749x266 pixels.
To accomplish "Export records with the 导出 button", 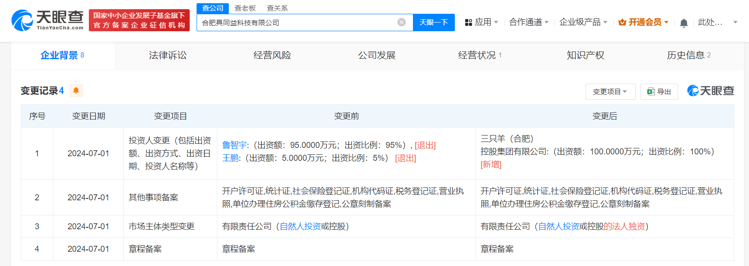I will [x=659, y=91].
